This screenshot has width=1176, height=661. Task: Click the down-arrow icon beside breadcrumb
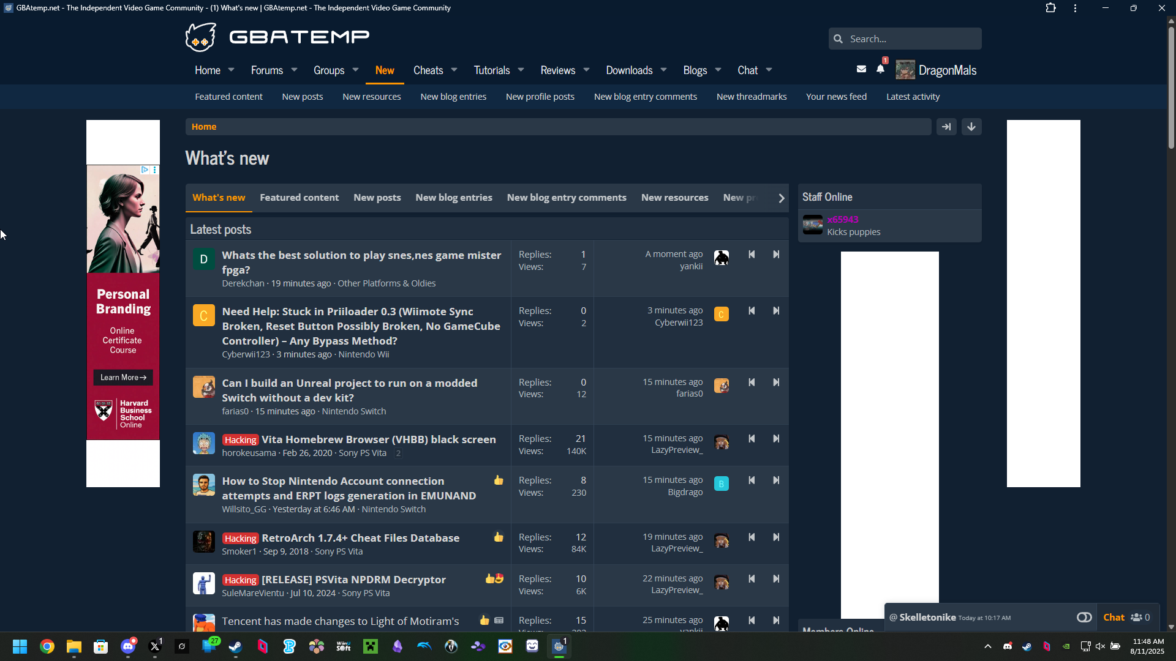click(x=971, y=127)
